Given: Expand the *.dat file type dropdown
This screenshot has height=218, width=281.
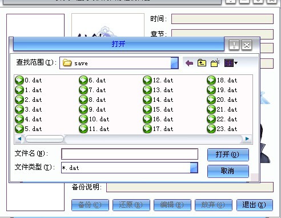Looking at the screenshot, I should tap(194, 168).
